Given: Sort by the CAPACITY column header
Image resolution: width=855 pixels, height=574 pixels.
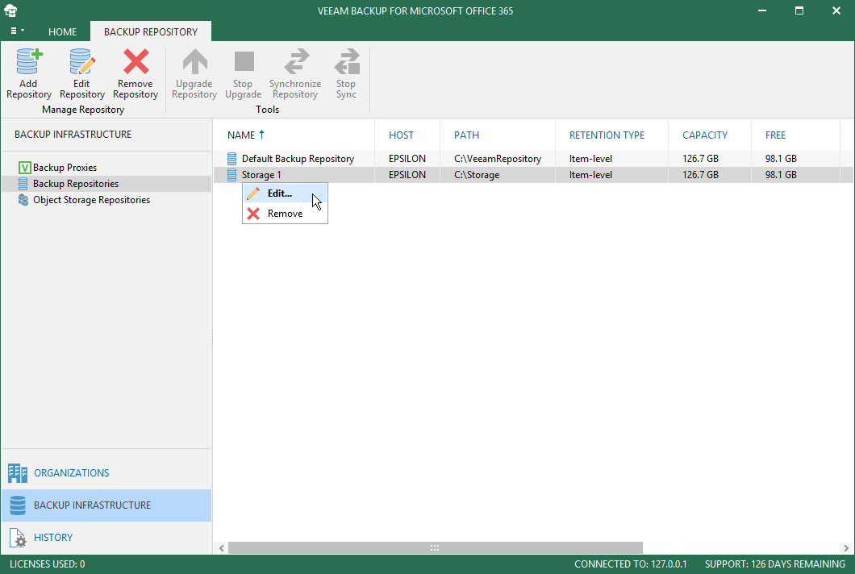Looking at the screenshot, I should [705, 135].
